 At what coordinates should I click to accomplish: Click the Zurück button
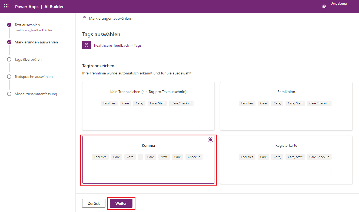coord(94,203)
